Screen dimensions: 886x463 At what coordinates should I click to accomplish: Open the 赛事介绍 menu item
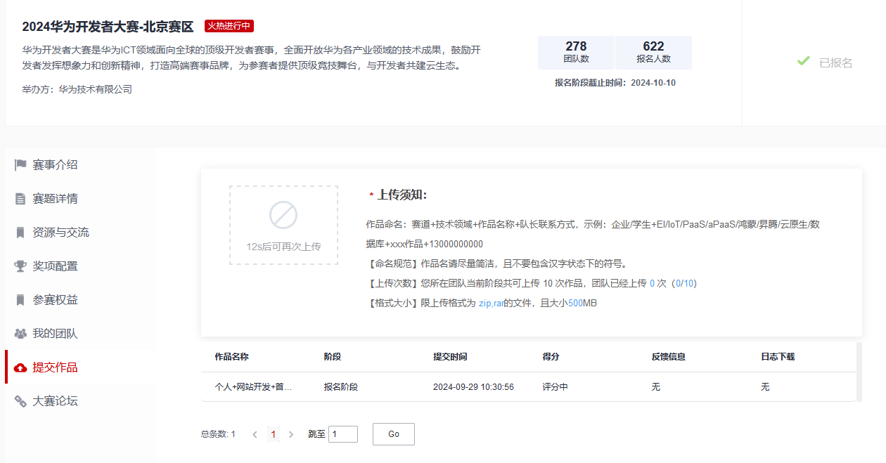point(80,165)
